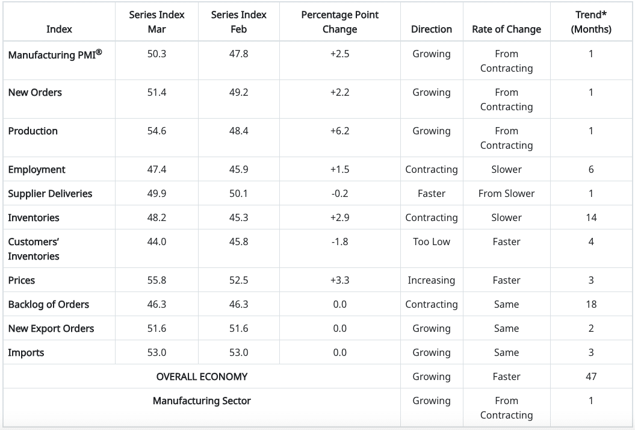The width and height of the screenshot is (635, 430).
Task: Select the New Orders row label
Action: (35, 92)
